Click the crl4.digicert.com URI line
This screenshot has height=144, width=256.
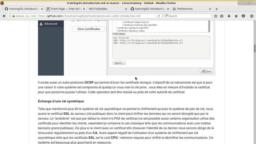pos(148,43)
